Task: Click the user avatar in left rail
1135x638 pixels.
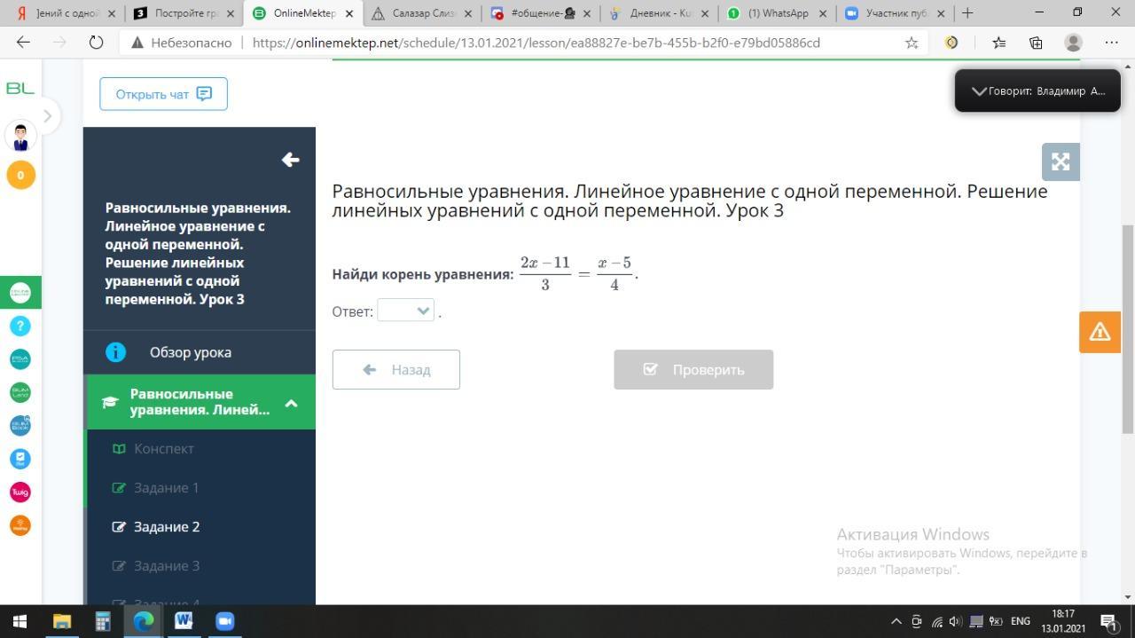Action: pos(20,137)
